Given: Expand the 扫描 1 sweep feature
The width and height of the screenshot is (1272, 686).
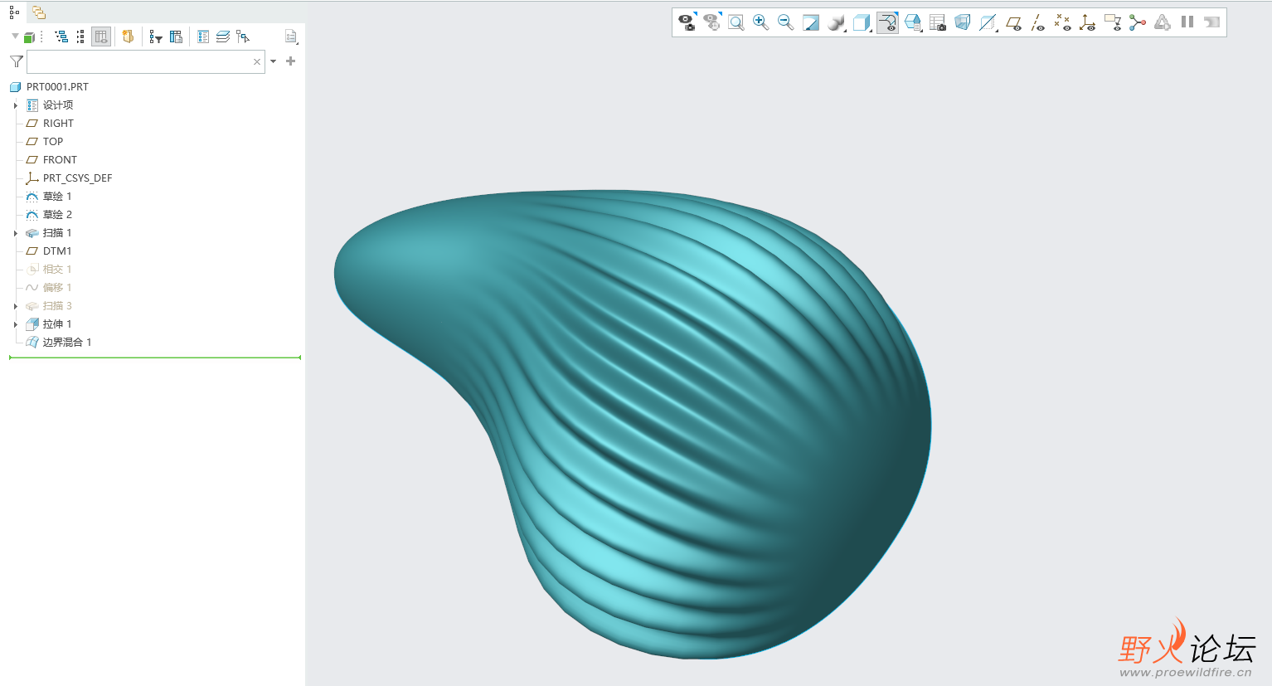Looking at the screenshot, I should [15, 233].
